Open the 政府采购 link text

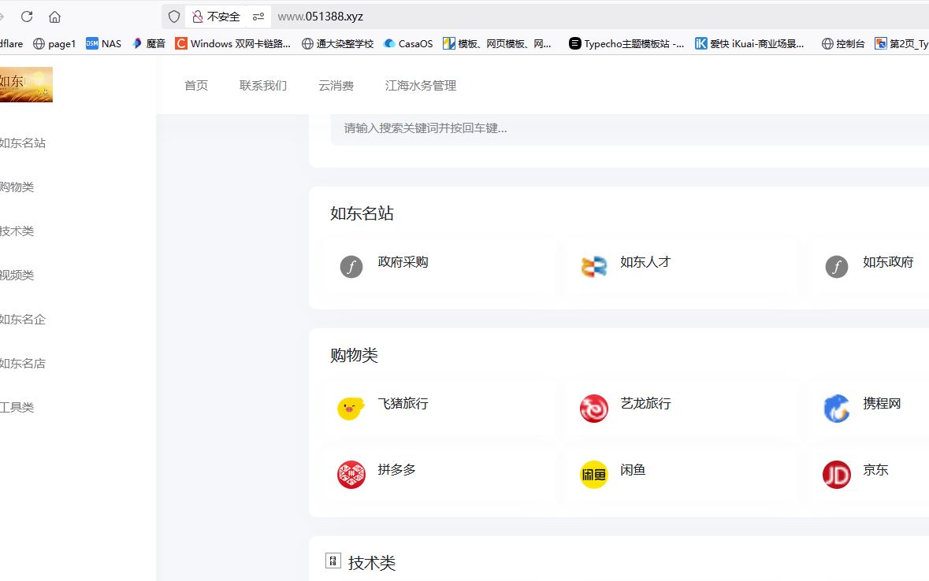point(403,262)
